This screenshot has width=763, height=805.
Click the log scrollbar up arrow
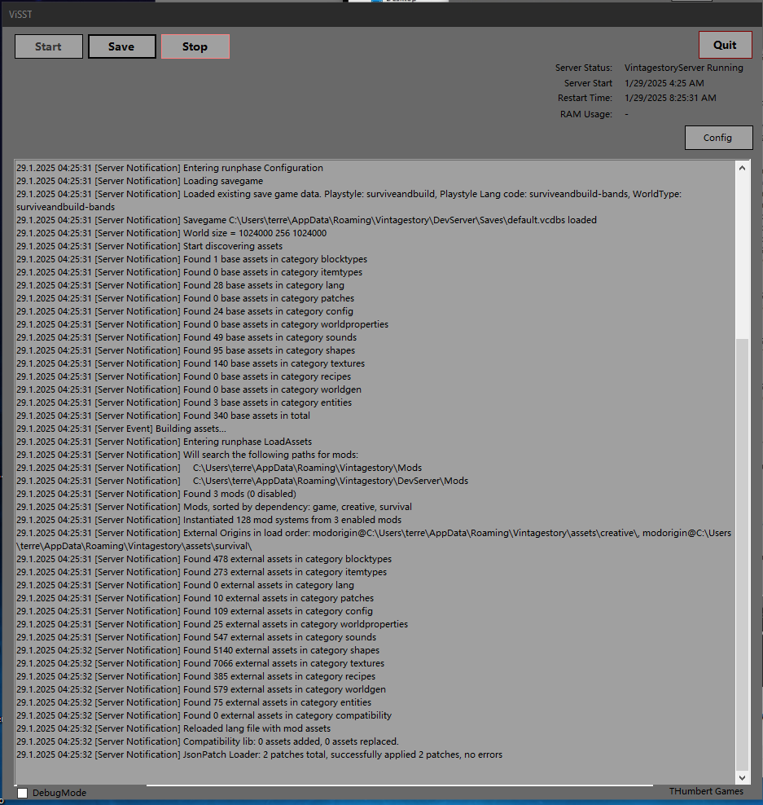742,168
